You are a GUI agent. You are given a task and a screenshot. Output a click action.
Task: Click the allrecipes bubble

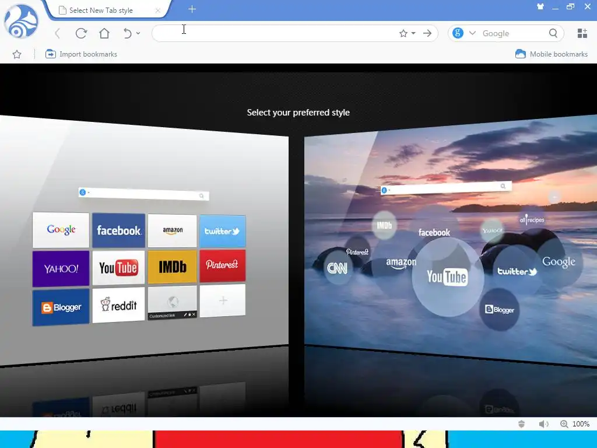tap(532, 220)
